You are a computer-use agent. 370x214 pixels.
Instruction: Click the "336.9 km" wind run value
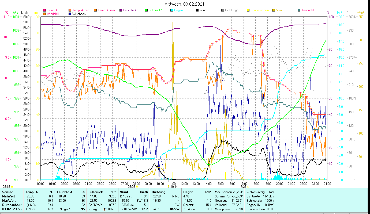click(x=128, y=205)
